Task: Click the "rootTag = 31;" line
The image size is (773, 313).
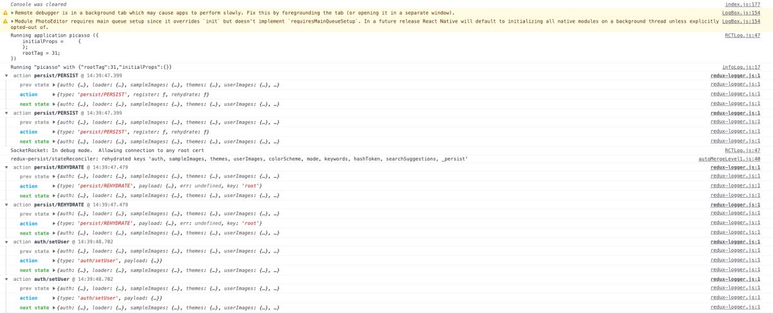Action: click(41, 53)
